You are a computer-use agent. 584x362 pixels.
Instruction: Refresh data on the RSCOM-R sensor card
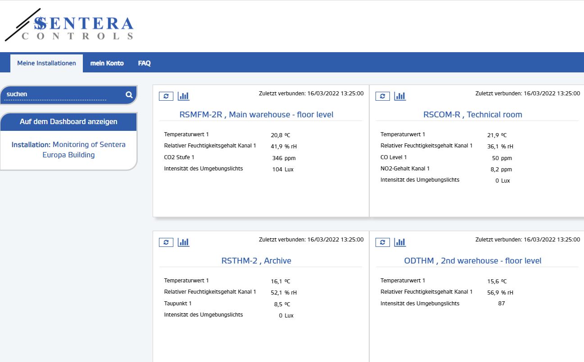coord(382,96)
